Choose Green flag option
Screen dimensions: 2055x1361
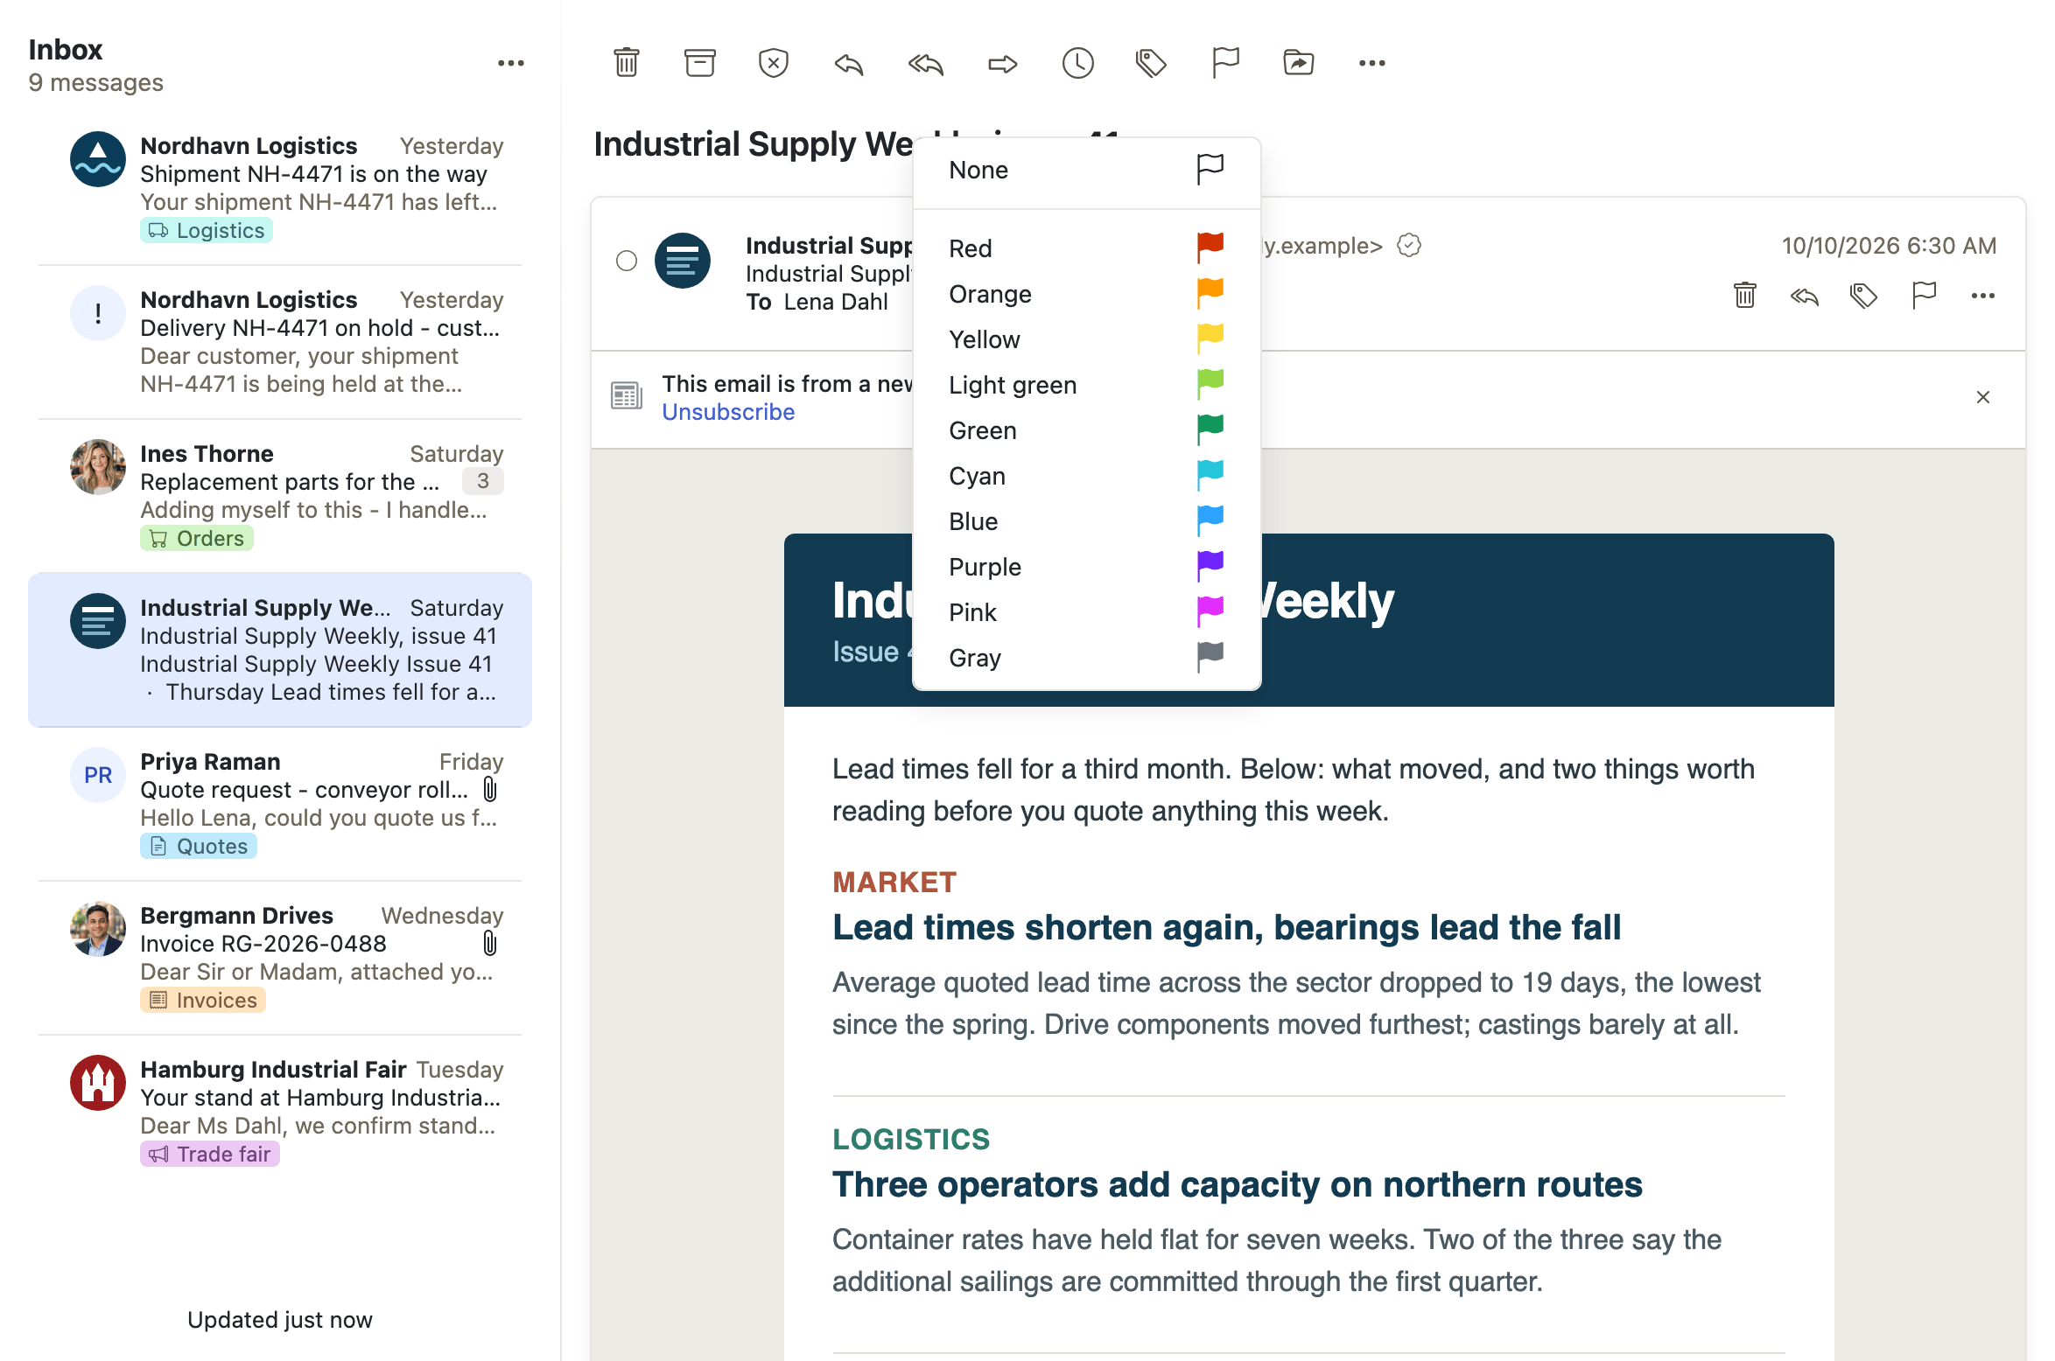(x=1087, y=430)
